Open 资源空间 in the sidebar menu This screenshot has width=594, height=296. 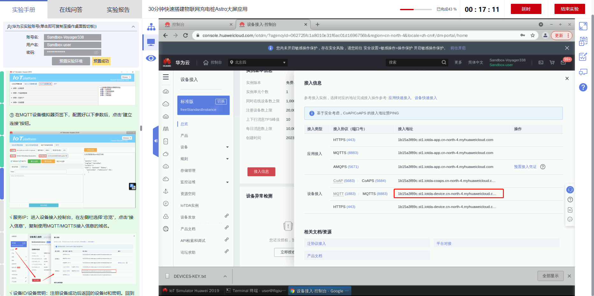tap(188, 194)
